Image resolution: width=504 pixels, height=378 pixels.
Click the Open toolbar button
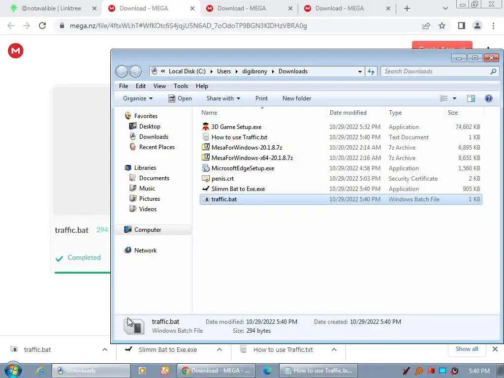[180, 98]
